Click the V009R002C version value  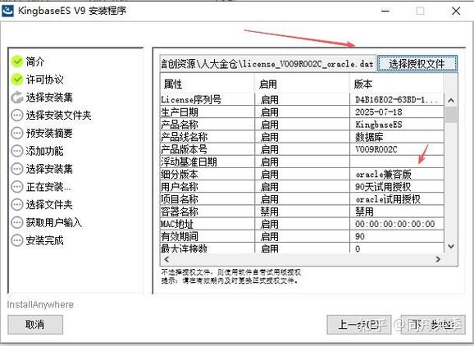[376, 149]
